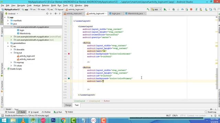
Task: Switch to the Design view tab
Action: (x=68, y=105)
